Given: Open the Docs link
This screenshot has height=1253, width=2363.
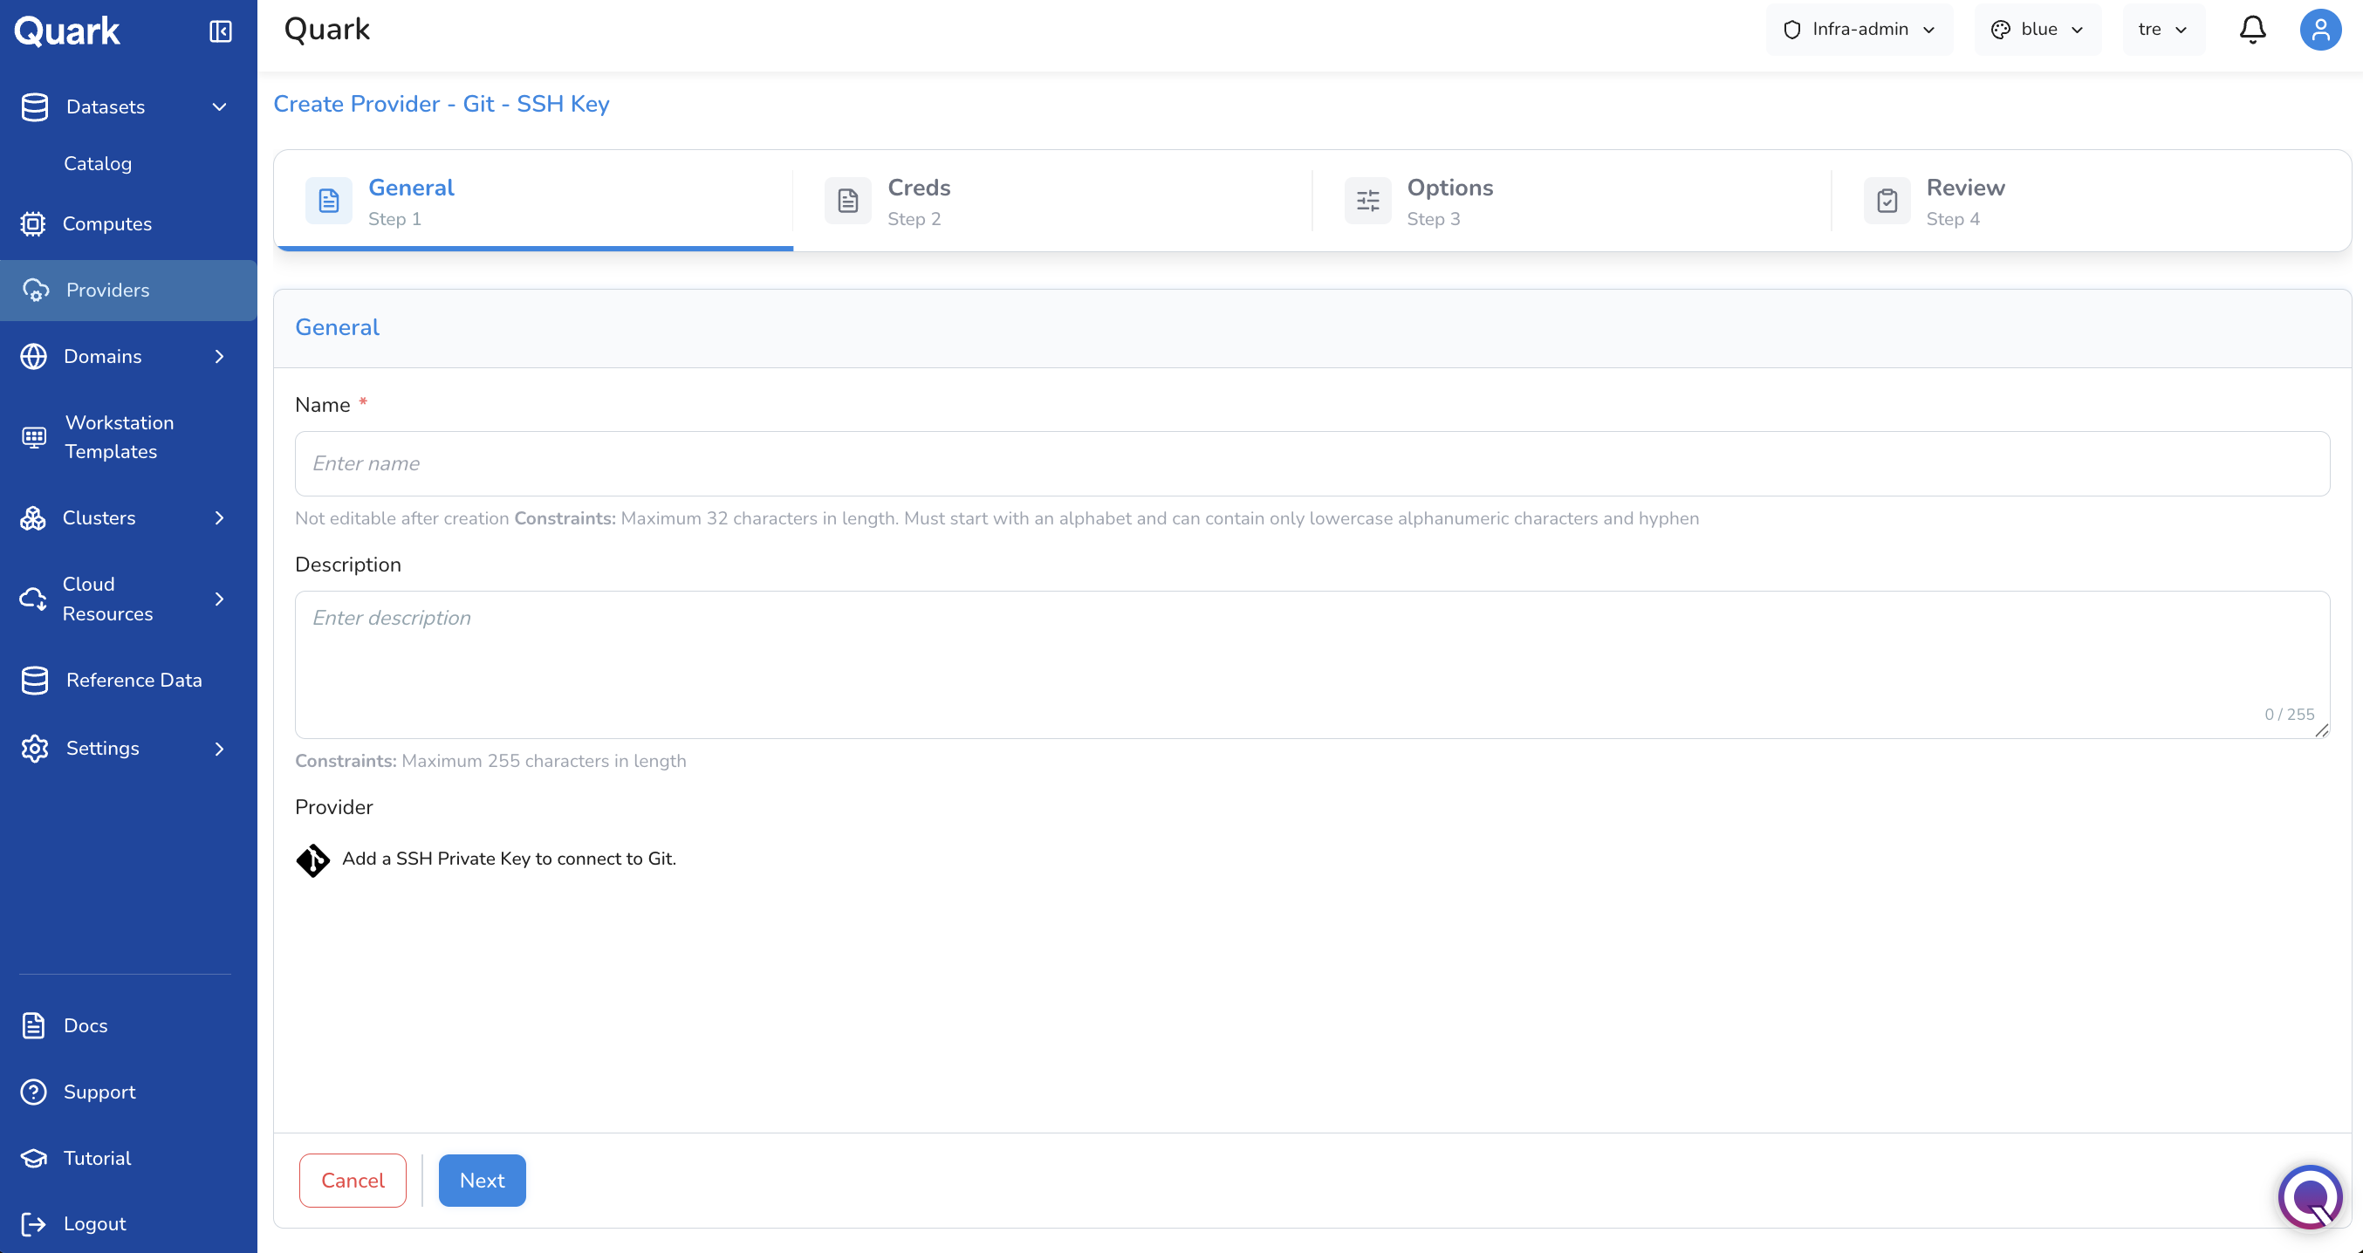Looking at the screenshot, I should tap(86, 1025).
